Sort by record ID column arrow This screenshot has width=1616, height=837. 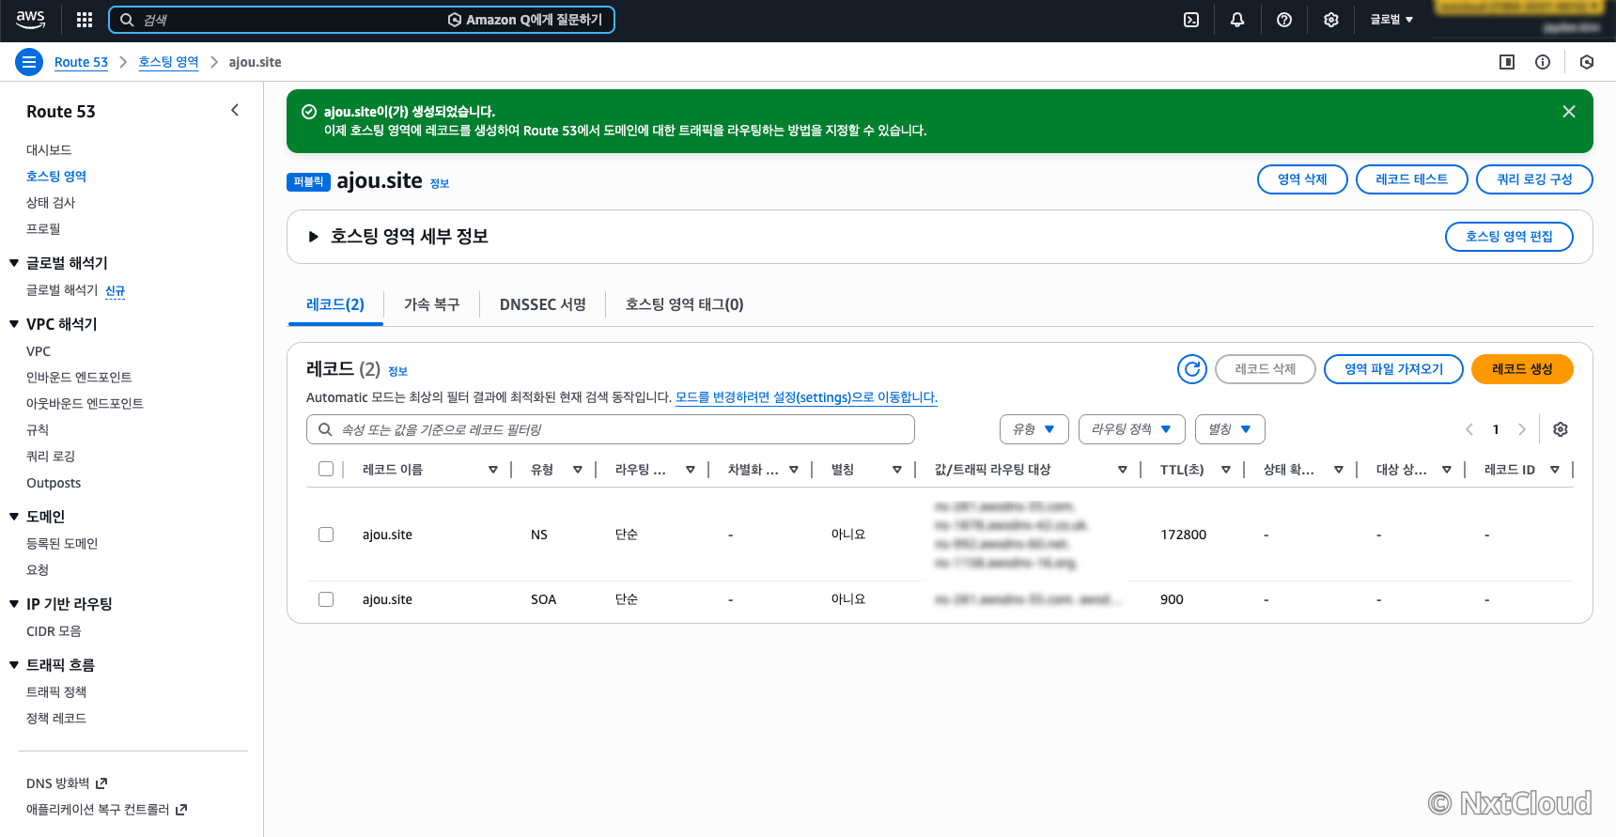point(1555,470)
